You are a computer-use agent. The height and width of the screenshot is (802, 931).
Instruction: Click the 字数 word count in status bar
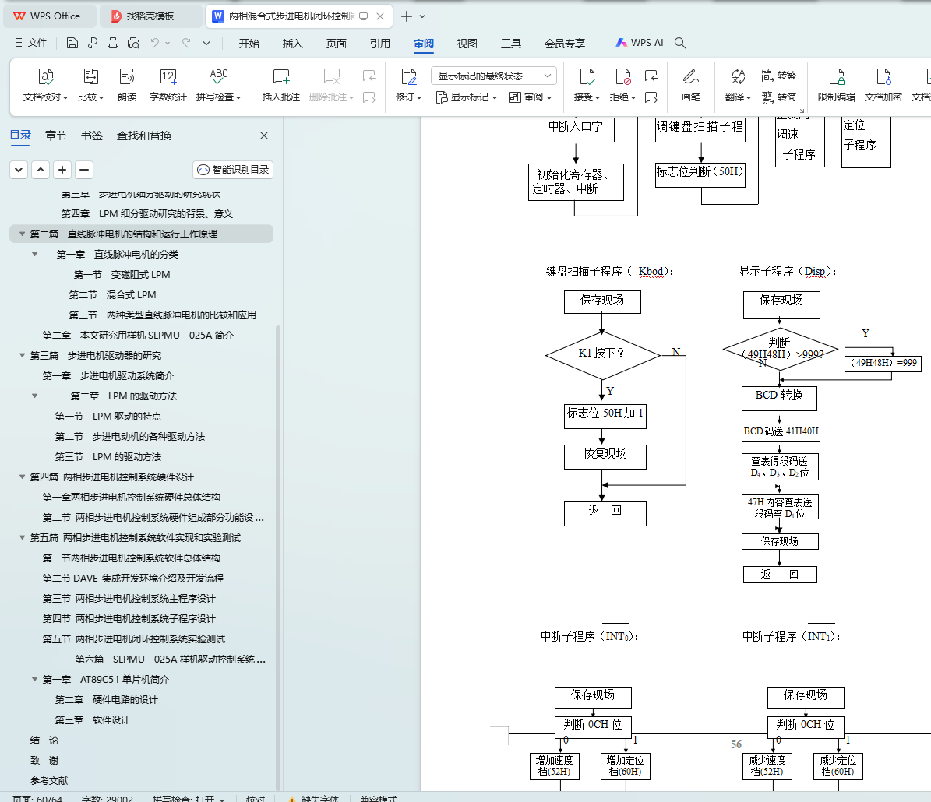tap(107, 798)
